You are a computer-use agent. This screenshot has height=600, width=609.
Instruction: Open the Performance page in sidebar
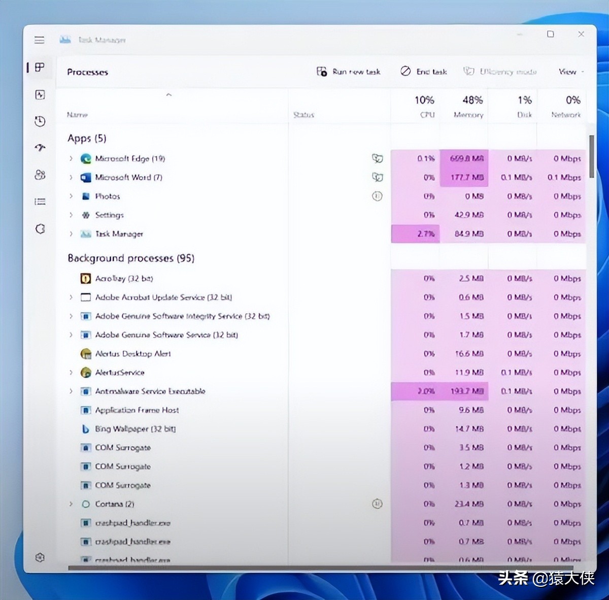click(40, 95)
